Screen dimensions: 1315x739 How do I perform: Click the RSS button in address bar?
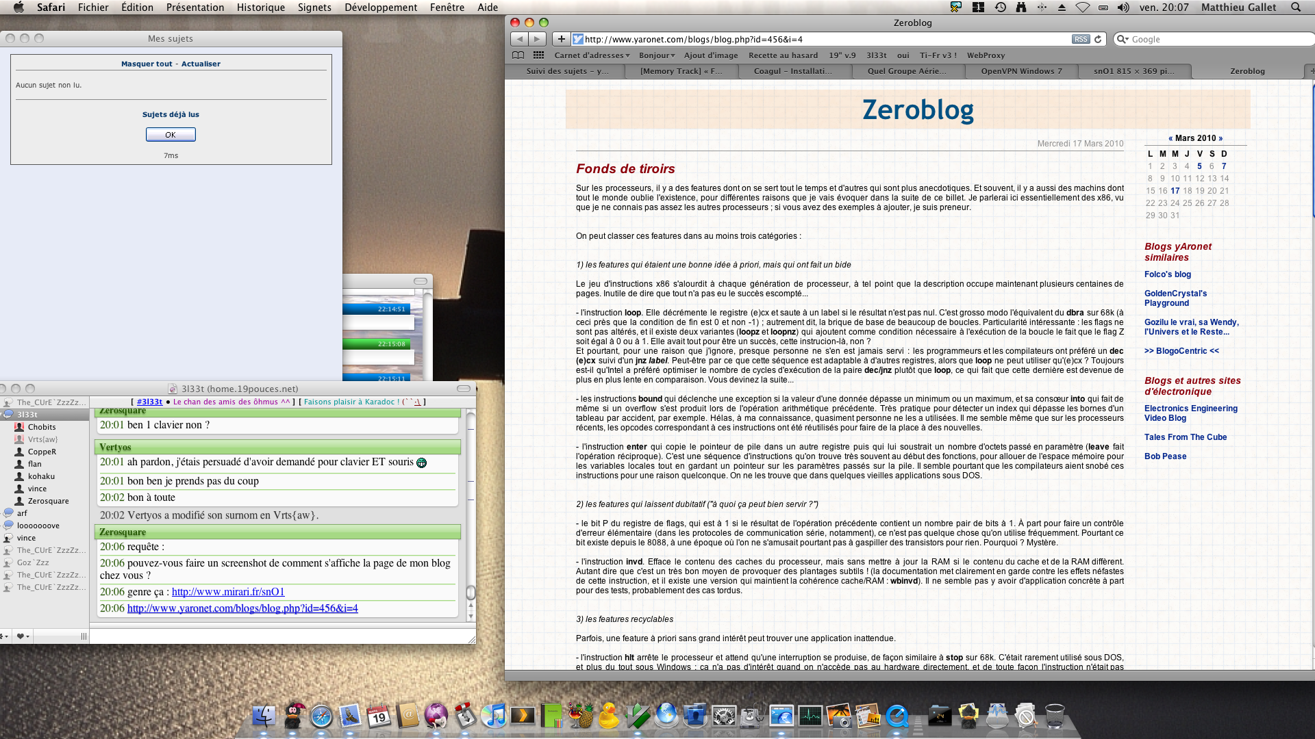[1081, 39]
